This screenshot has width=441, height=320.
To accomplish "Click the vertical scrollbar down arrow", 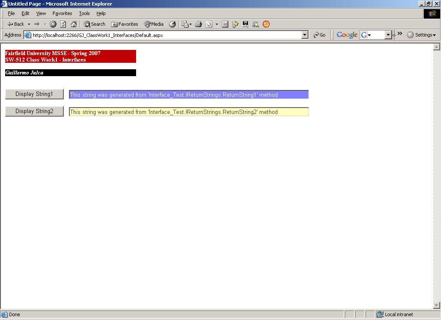I will [436, 305].
